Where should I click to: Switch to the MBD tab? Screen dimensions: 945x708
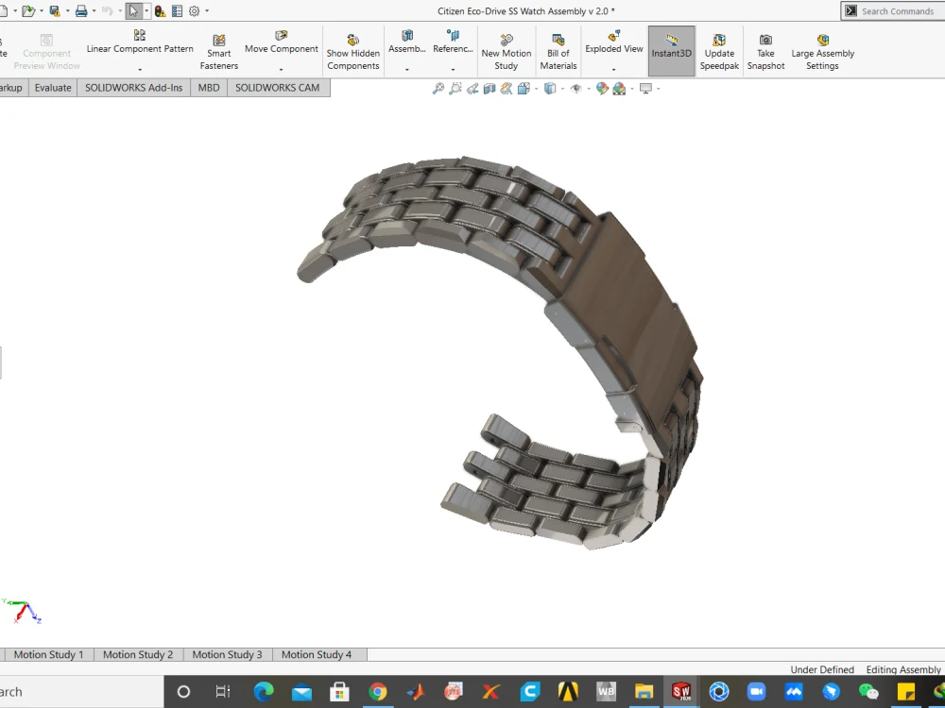(209, 88)
